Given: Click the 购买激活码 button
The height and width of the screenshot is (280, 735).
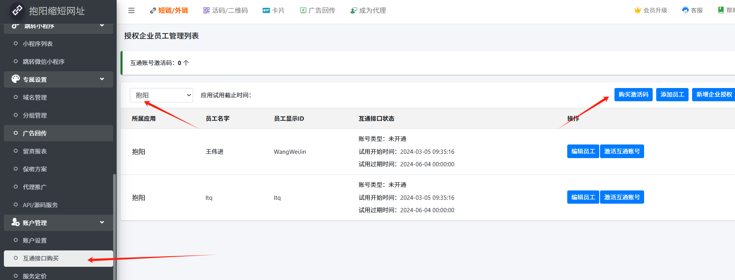Looking at the screenshot, I should click(x=633, y=95).
